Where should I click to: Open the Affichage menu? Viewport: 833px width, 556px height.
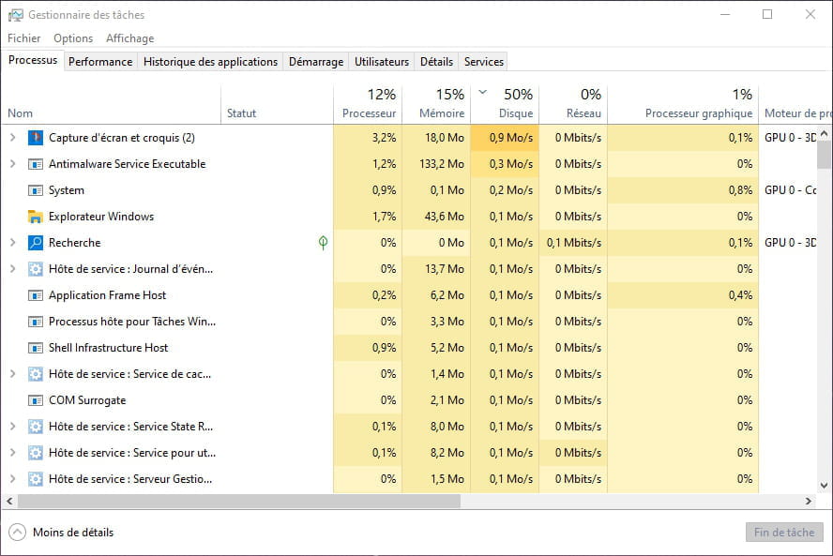(x=130, y=38)
